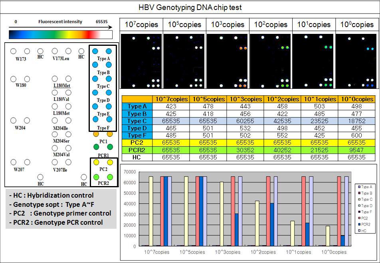Select the left orange PC1 spot

(x=96, y=134)
